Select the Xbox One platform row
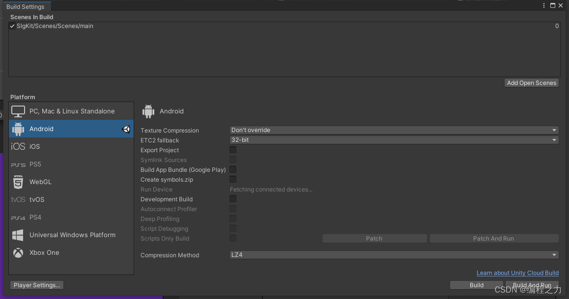The width and height of the screenshot is (569, 299). (71, 253)
